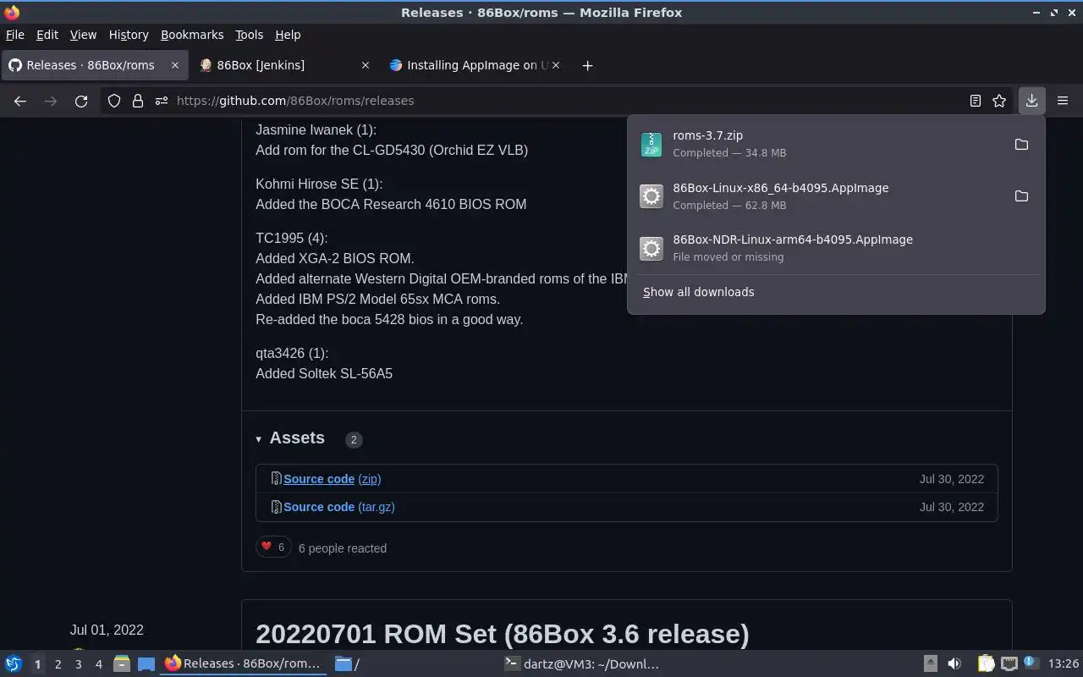Viewport: 1083px width, 677px height.
Task: Click the tar.gz file icon beside Source code
Action: click(276, 507)
